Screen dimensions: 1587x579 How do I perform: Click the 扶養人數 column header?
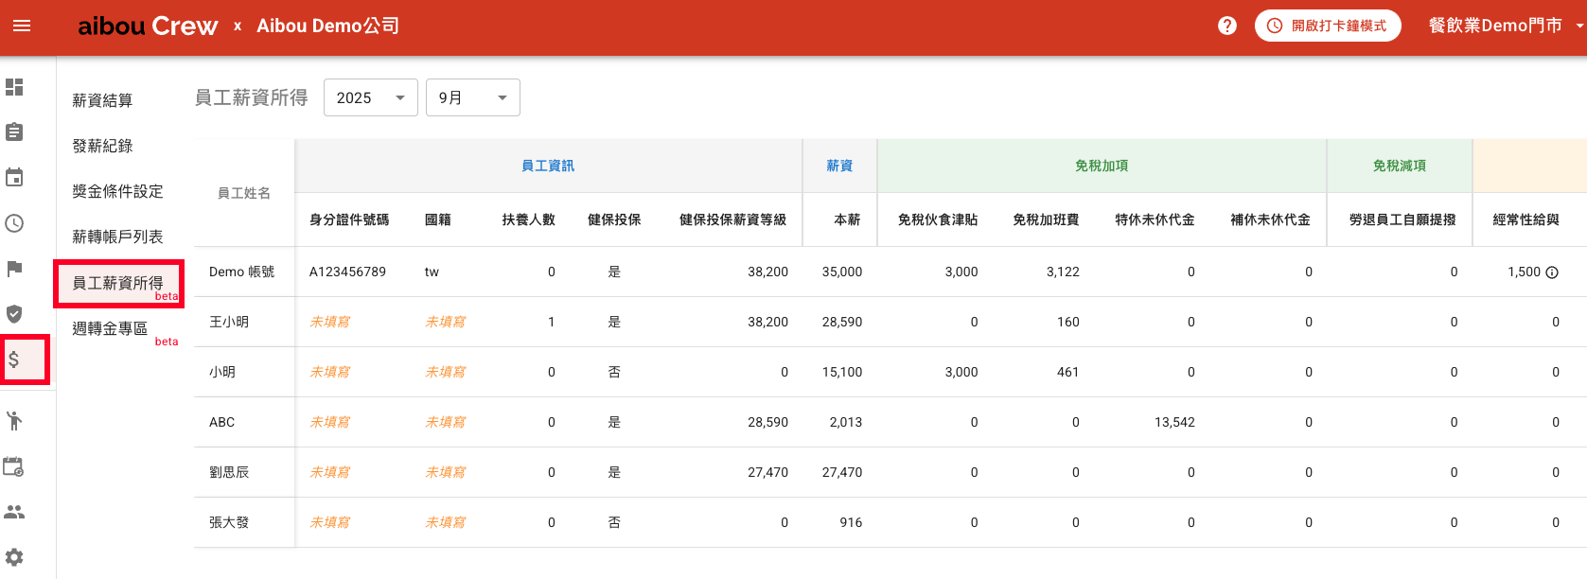tap(529, 219)
